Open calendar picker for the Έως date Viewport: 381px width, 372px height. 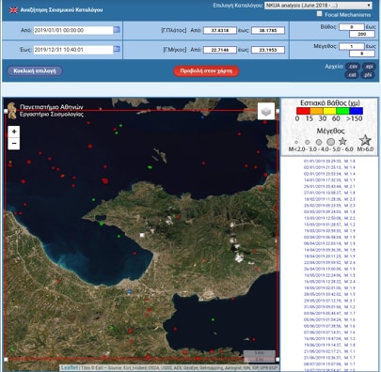point(117,49)
